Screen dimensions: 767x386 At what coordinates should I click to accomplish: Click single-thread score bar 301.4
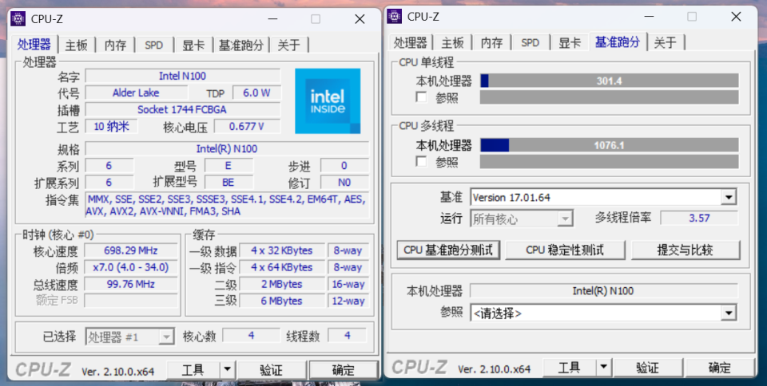(x=609, y=81)
